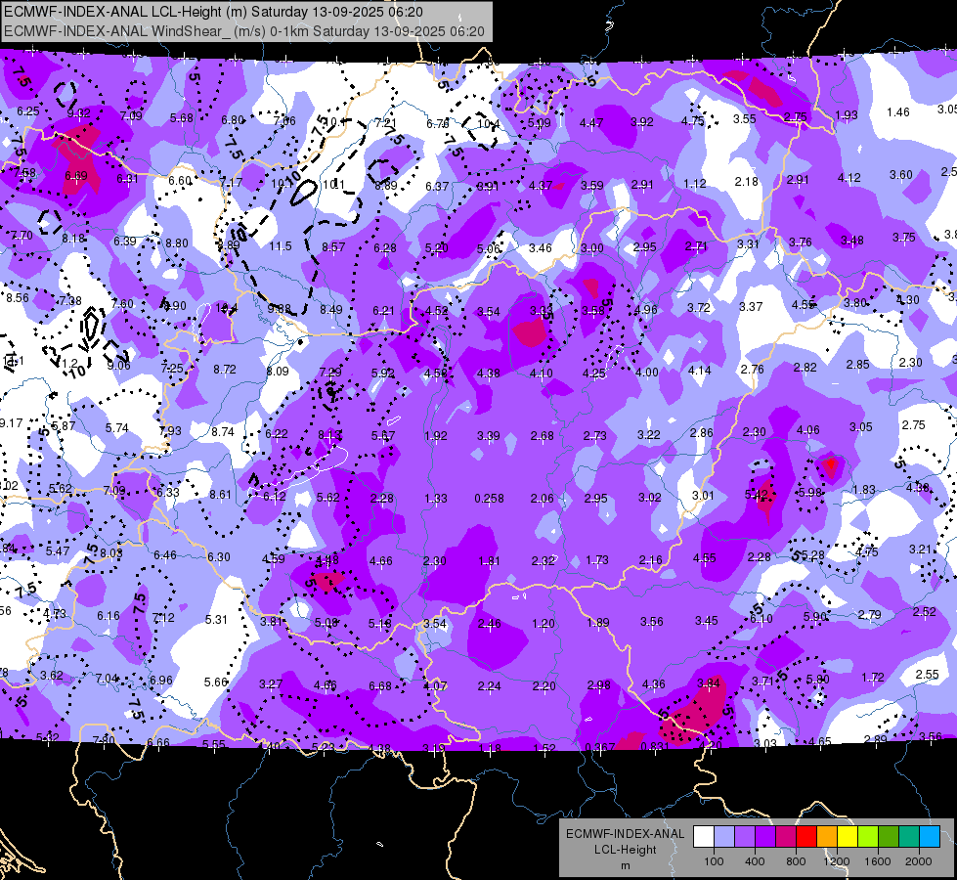Screen dimensions: 957x880
Task: Click the legend tick label 2000
Action: coord(919,861)
